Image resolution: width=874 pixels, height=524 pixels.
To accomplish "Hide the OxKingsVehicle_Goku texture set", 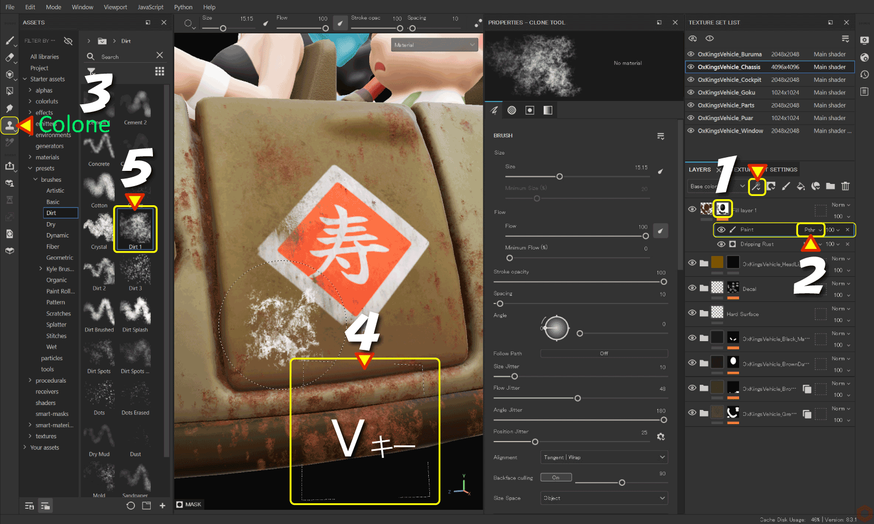I will point(691,92).
